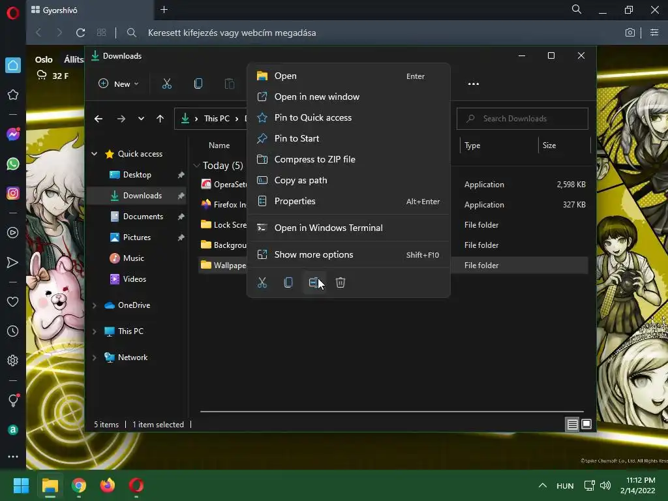Click Opera search tabs magnifier icon

577,9
